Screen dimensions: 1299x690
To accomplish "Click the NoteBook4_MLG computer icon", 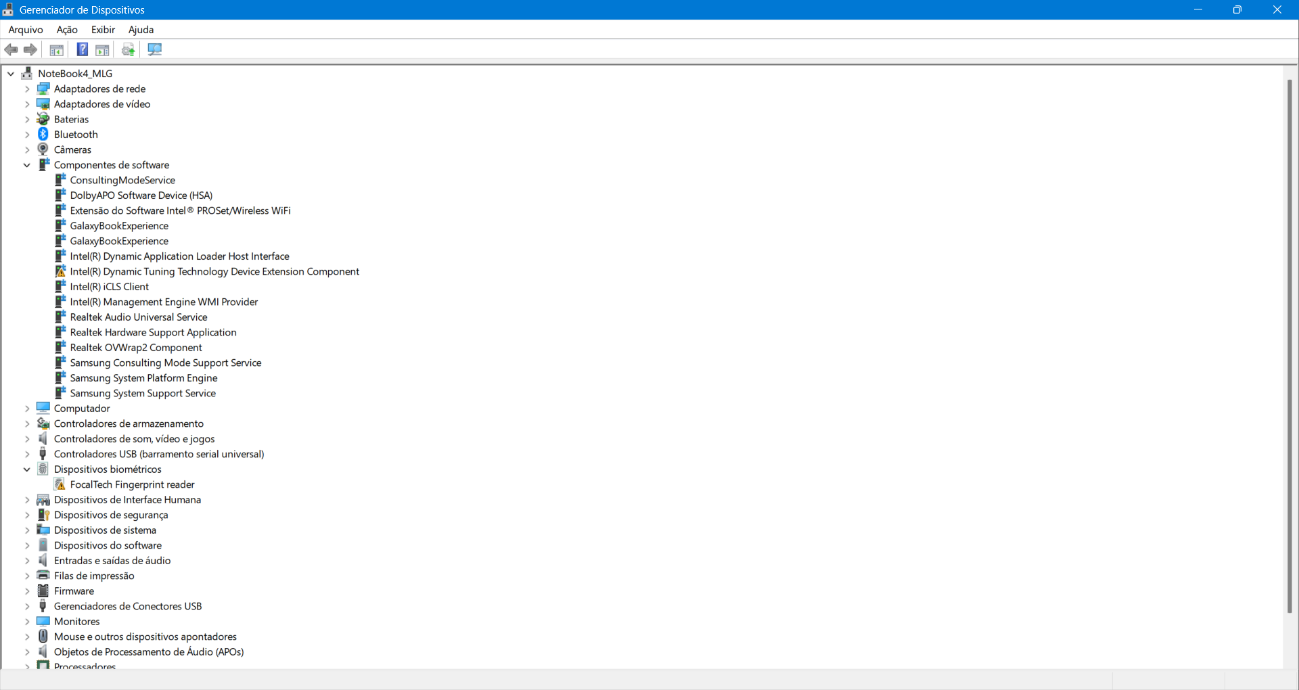I will click(x=27, y=73).
